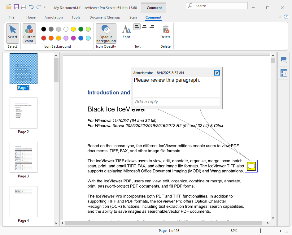Click the Add a reply field
292x235 pixels.
point(177,102)
